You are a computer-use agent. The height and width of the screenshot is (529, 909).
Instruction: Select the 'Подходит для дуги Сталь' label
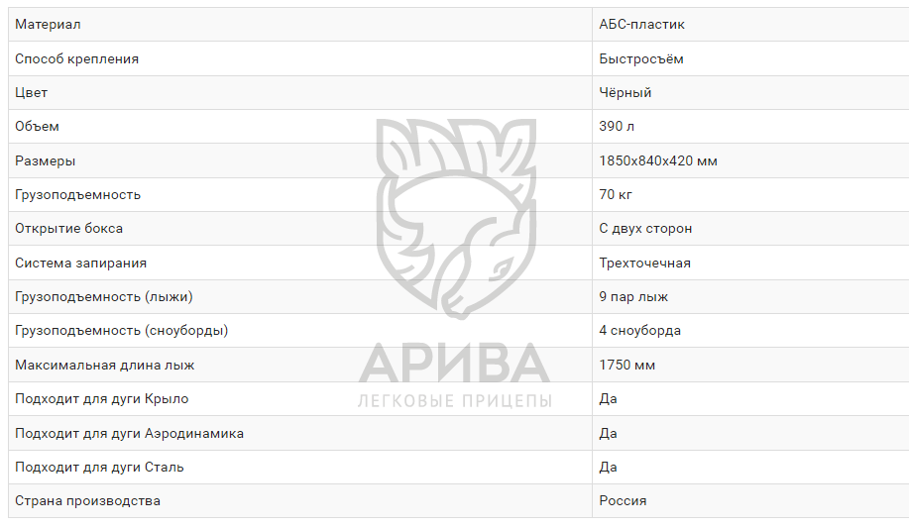pyautogui.click(x=99, y=467)
